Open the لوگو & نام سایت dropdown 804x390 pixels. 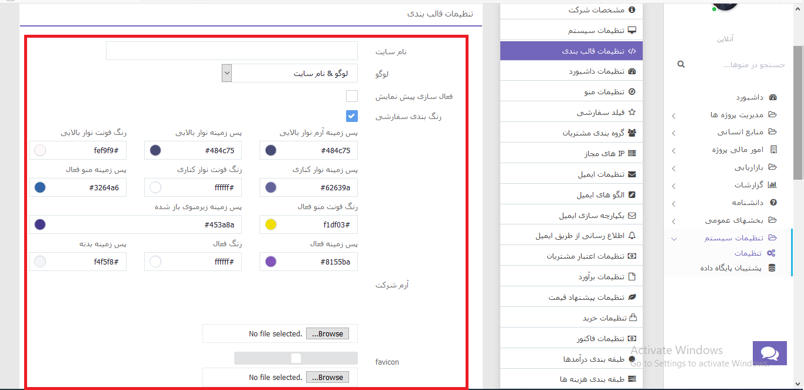[290, 73]
